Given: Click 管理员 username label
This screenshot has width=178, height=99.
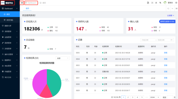Looking at the screenshot, I should pos(170,3).
